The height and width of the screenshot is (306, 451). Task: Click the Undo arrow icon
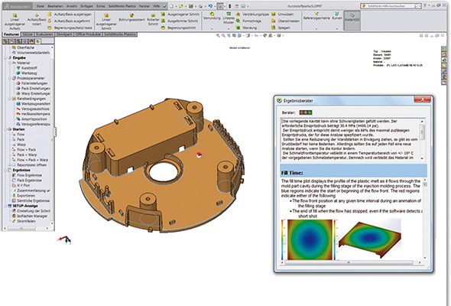coord(210,6)
